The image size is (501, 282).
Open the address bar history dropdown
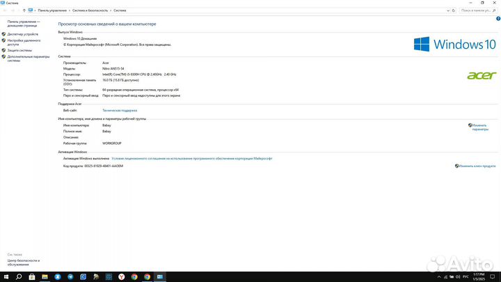coord(447,10)
